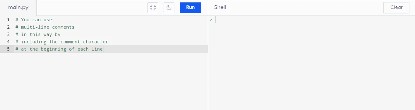415x110 pixels.
Task: Click line number 5 in gutter
Action: click(8, 49)
